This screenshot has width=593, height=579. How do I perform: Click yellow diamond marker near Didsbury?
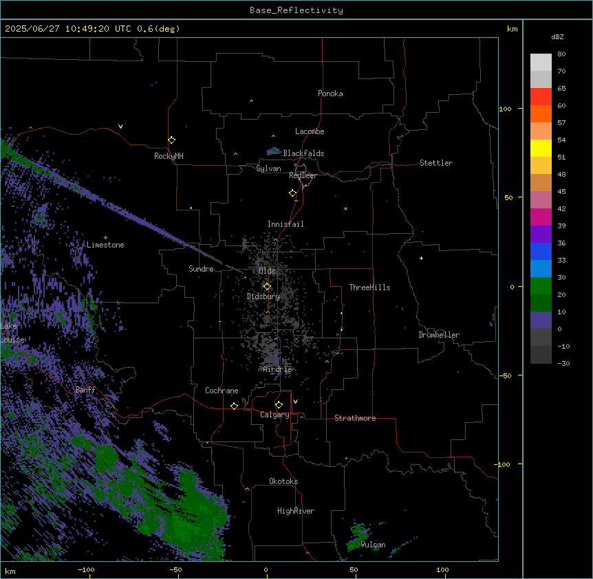pyautogui.click(x=267, y=287)
